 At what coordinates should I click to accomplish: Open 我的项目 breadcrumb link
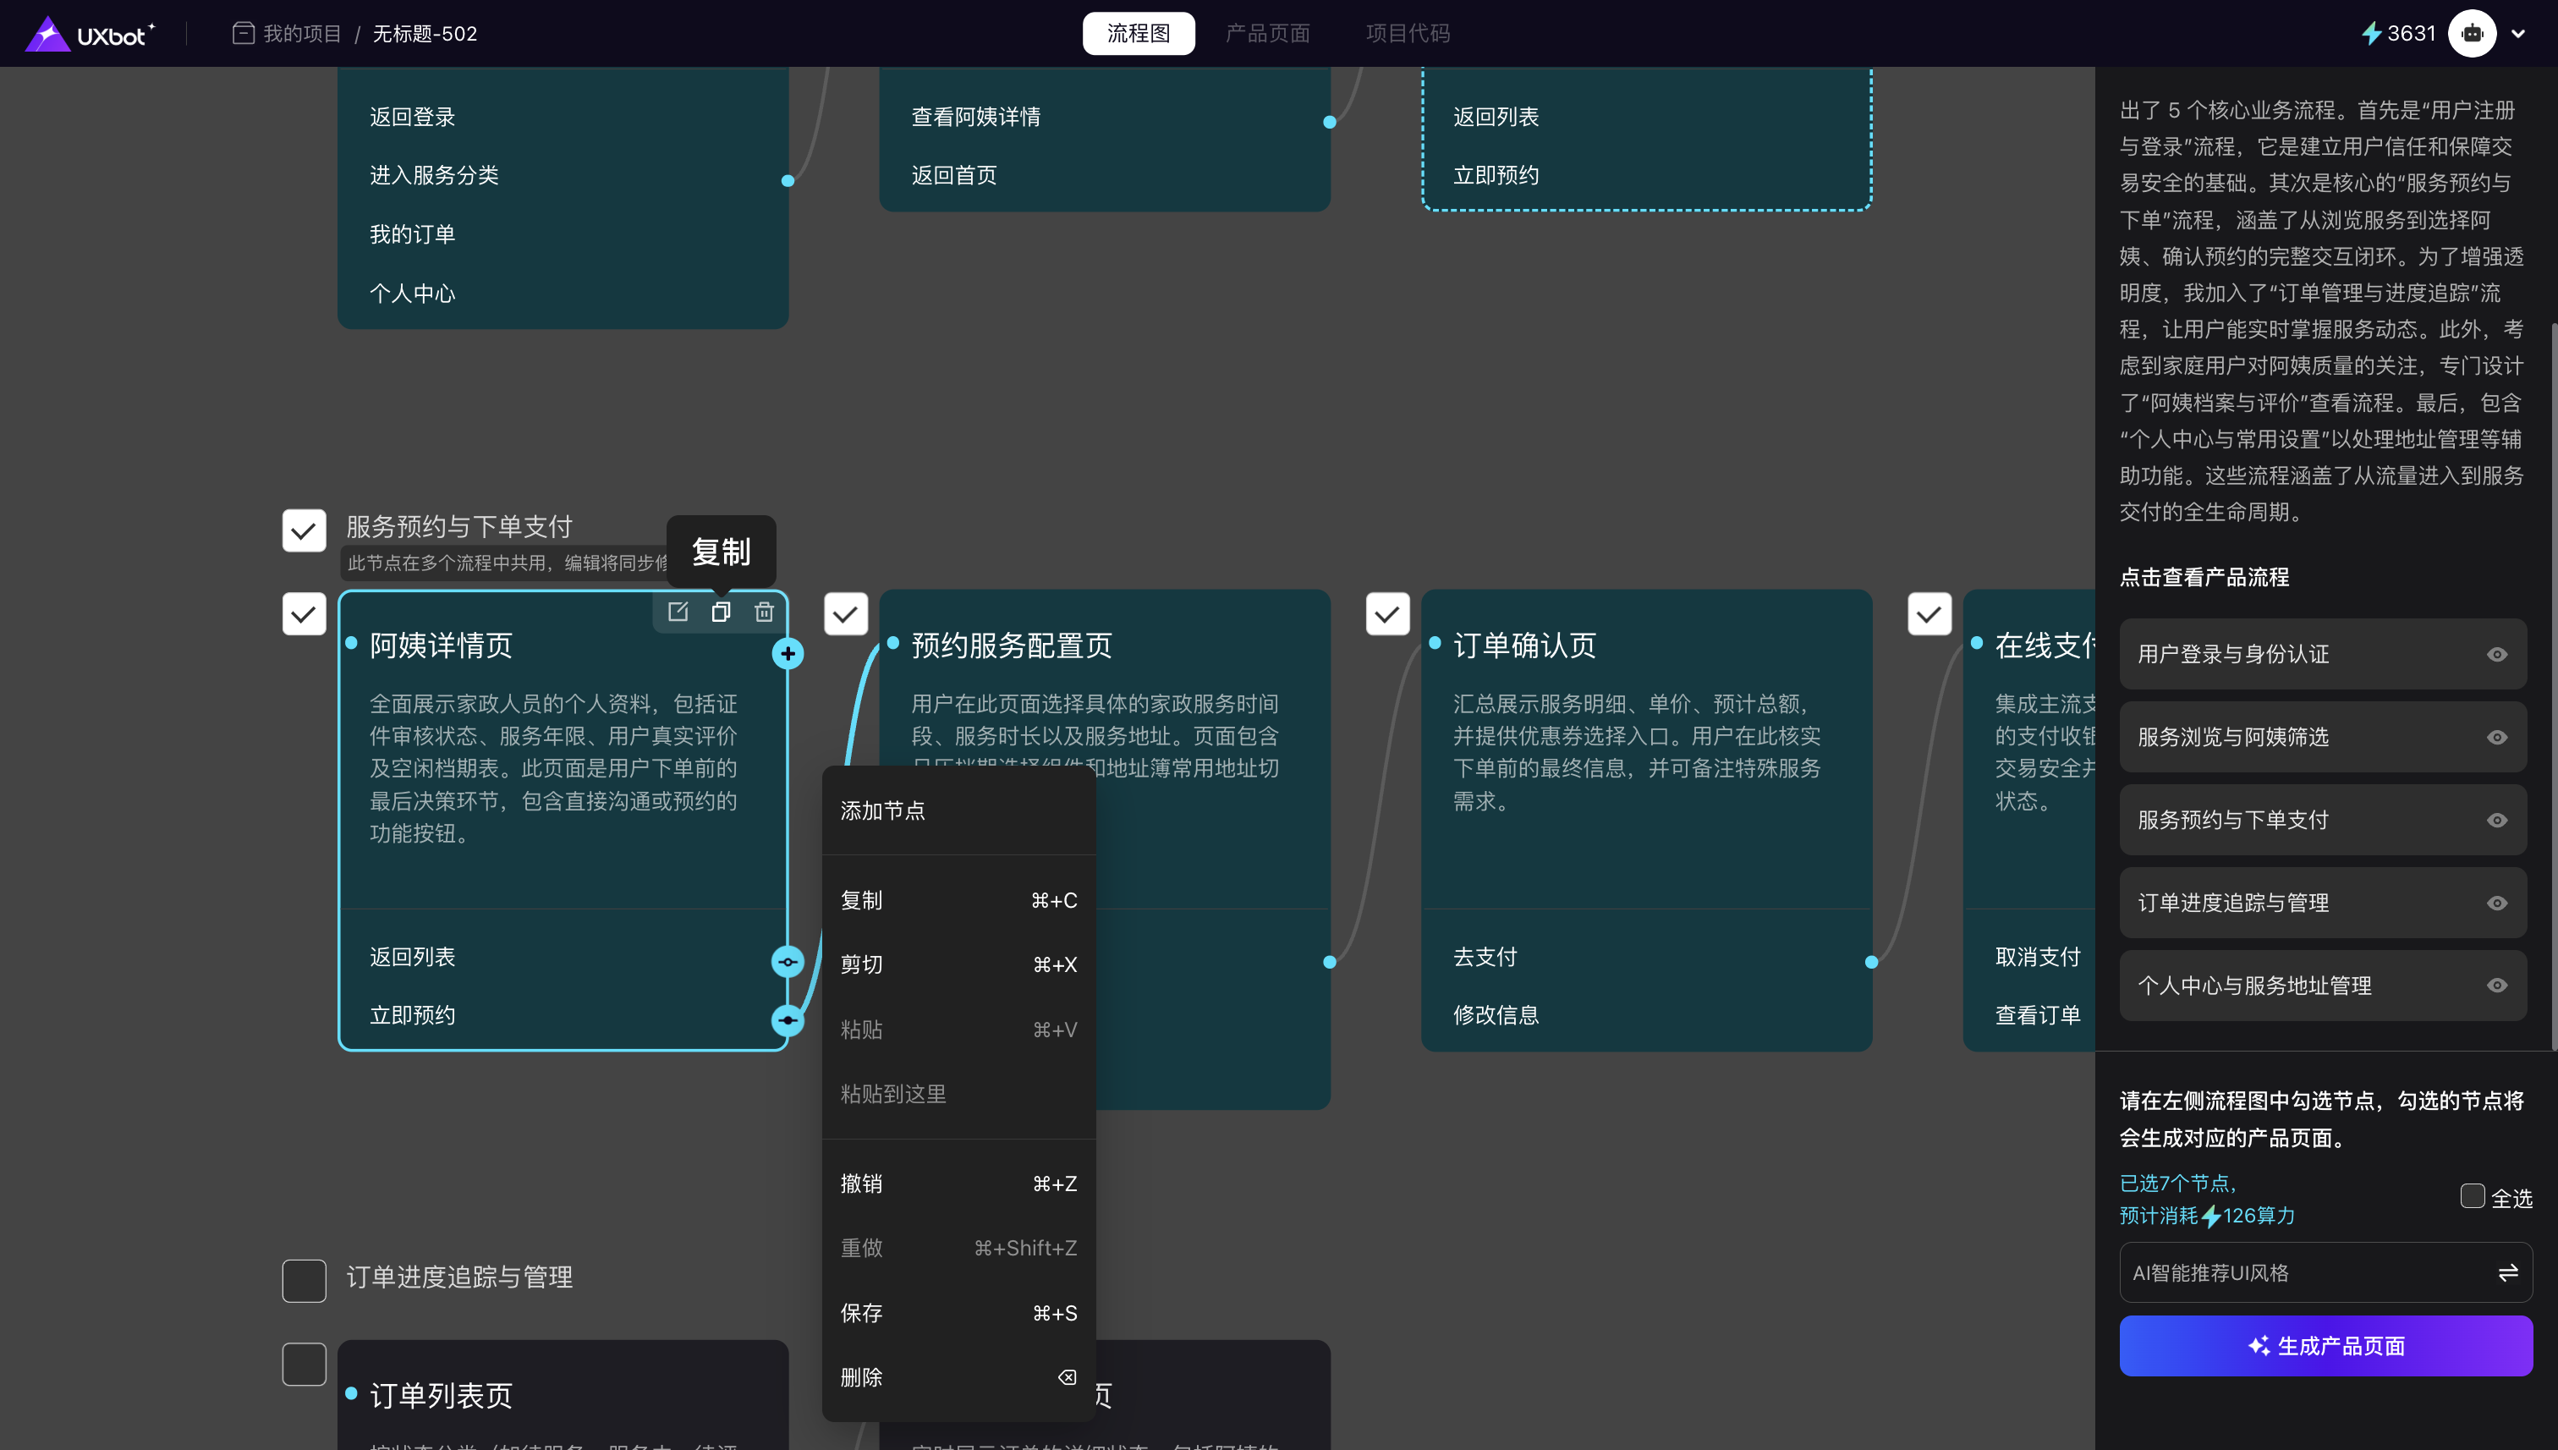[302, 34]
